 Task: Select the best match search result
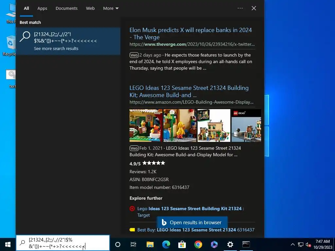pos(68,41)
